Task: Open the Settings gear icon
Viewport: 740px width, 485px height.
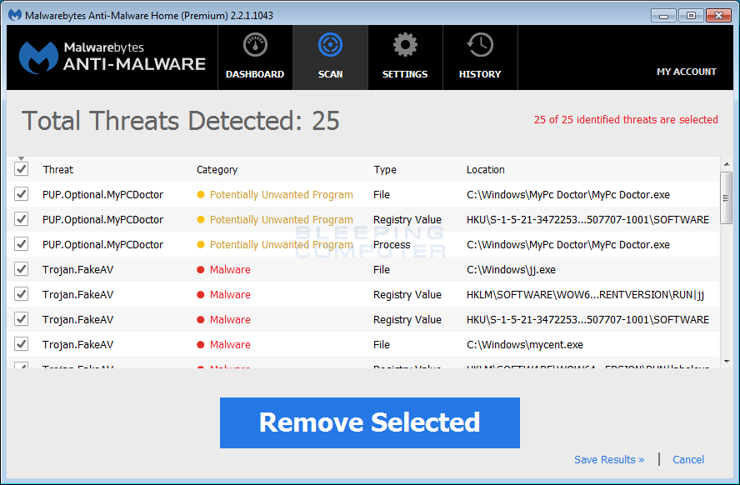Action: 405,45
